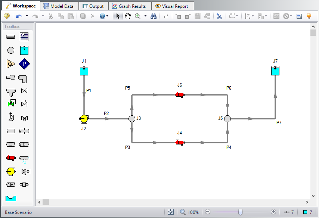Click the zoom slider handle
This screenshot has height=218, width=319.
[x=240, y=212]
